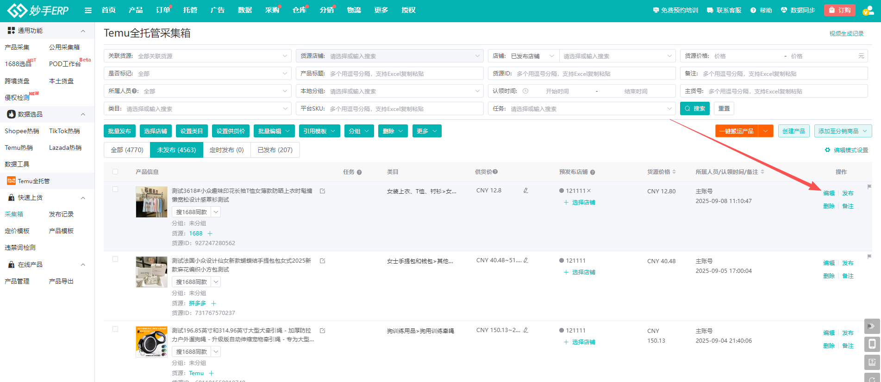Click the 创建产品 button

pyautogui.click(x=794, y=131)
